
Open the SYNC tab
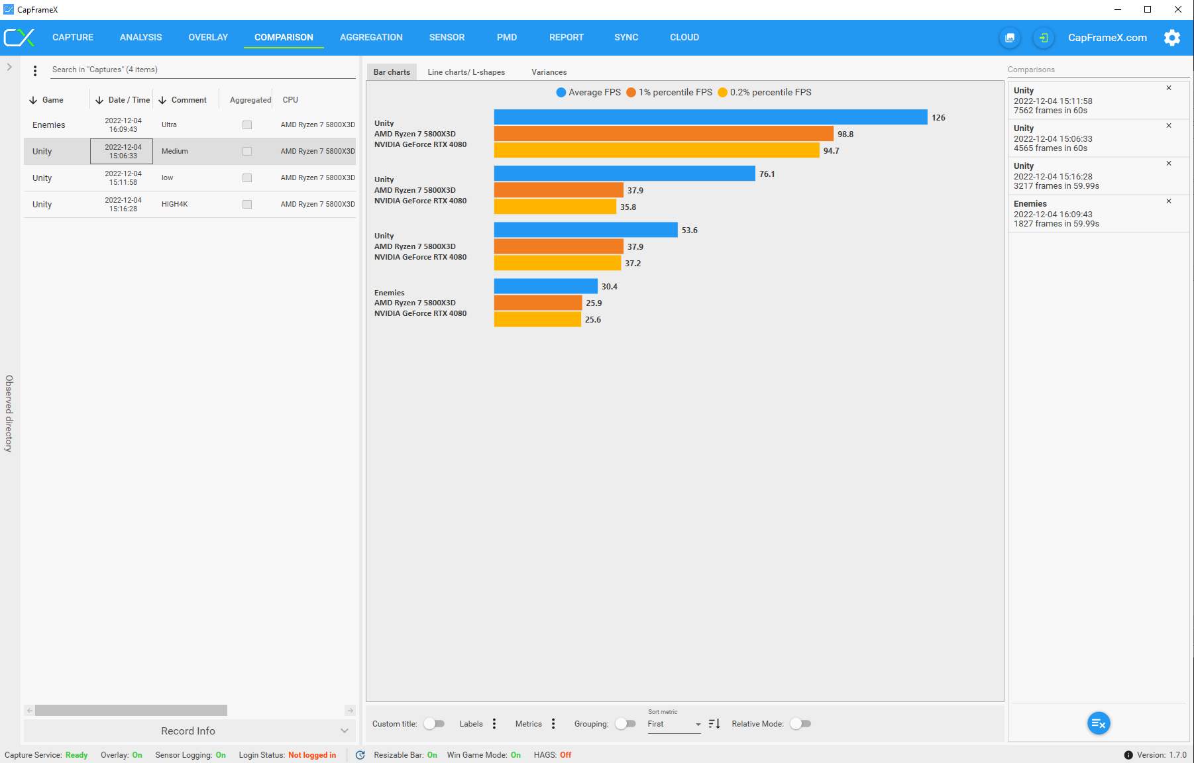click(626, 38)
